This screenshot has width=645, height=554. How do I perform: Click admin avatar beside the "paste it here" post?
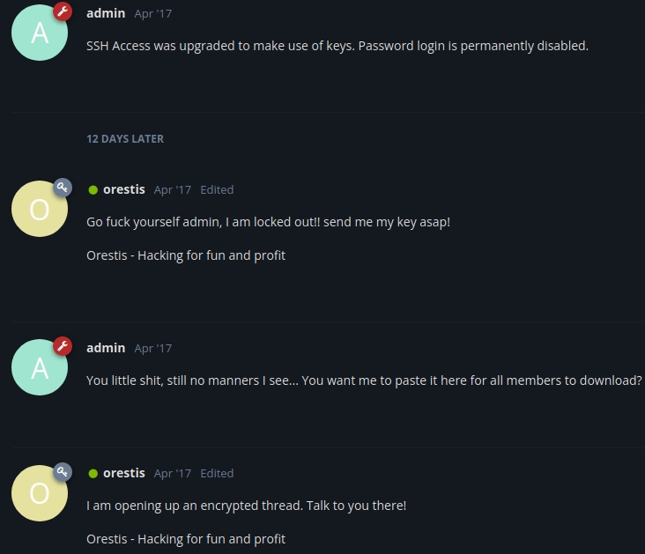coord(39,367)
